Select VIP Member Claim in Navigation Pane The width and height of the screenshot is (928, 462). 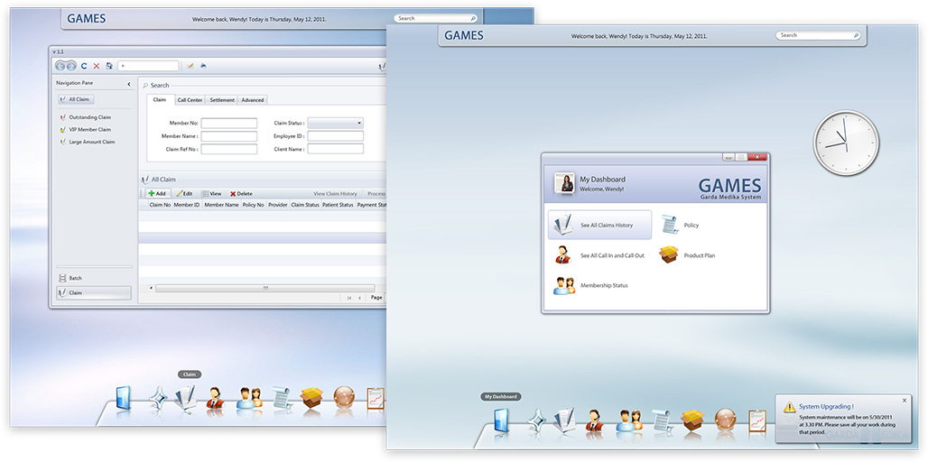pyautogui.click(x=89, y=130)
